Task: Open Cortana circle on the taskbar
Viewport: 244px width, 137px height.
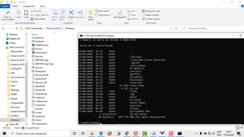Action: pyautogui.click(x=74, y=134)
